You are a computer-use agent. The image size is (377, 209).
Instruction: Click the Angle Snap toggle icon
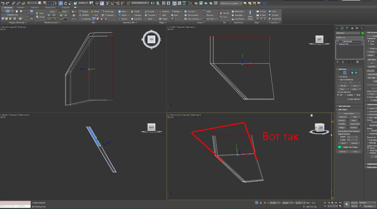pos(113,3)
